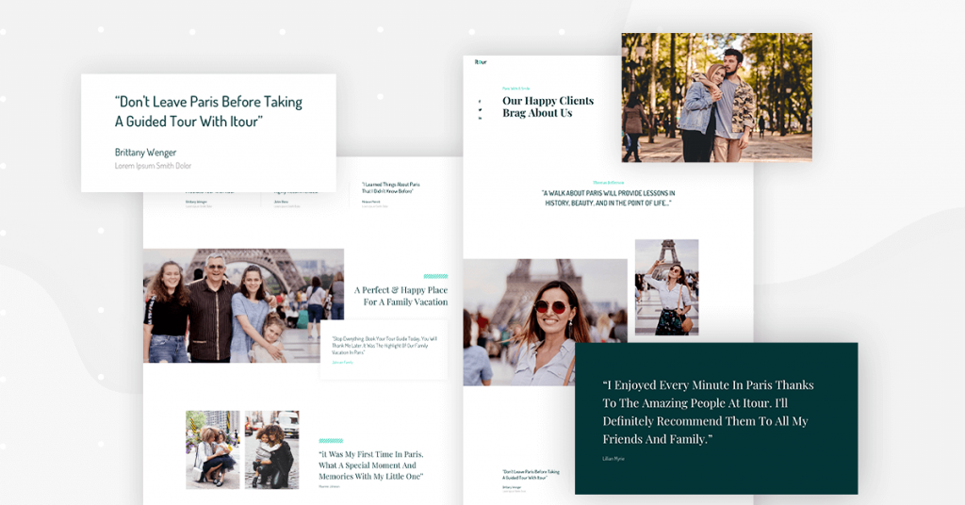965x505 pixels.
Task: Click teal striped accent above First Time quote
Action: point(331,441)
